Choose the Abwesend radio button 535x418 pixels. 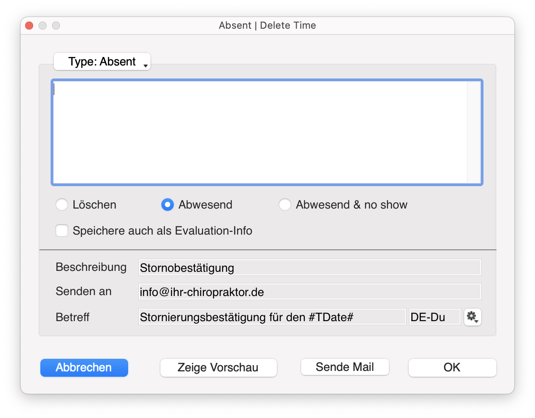167,205
